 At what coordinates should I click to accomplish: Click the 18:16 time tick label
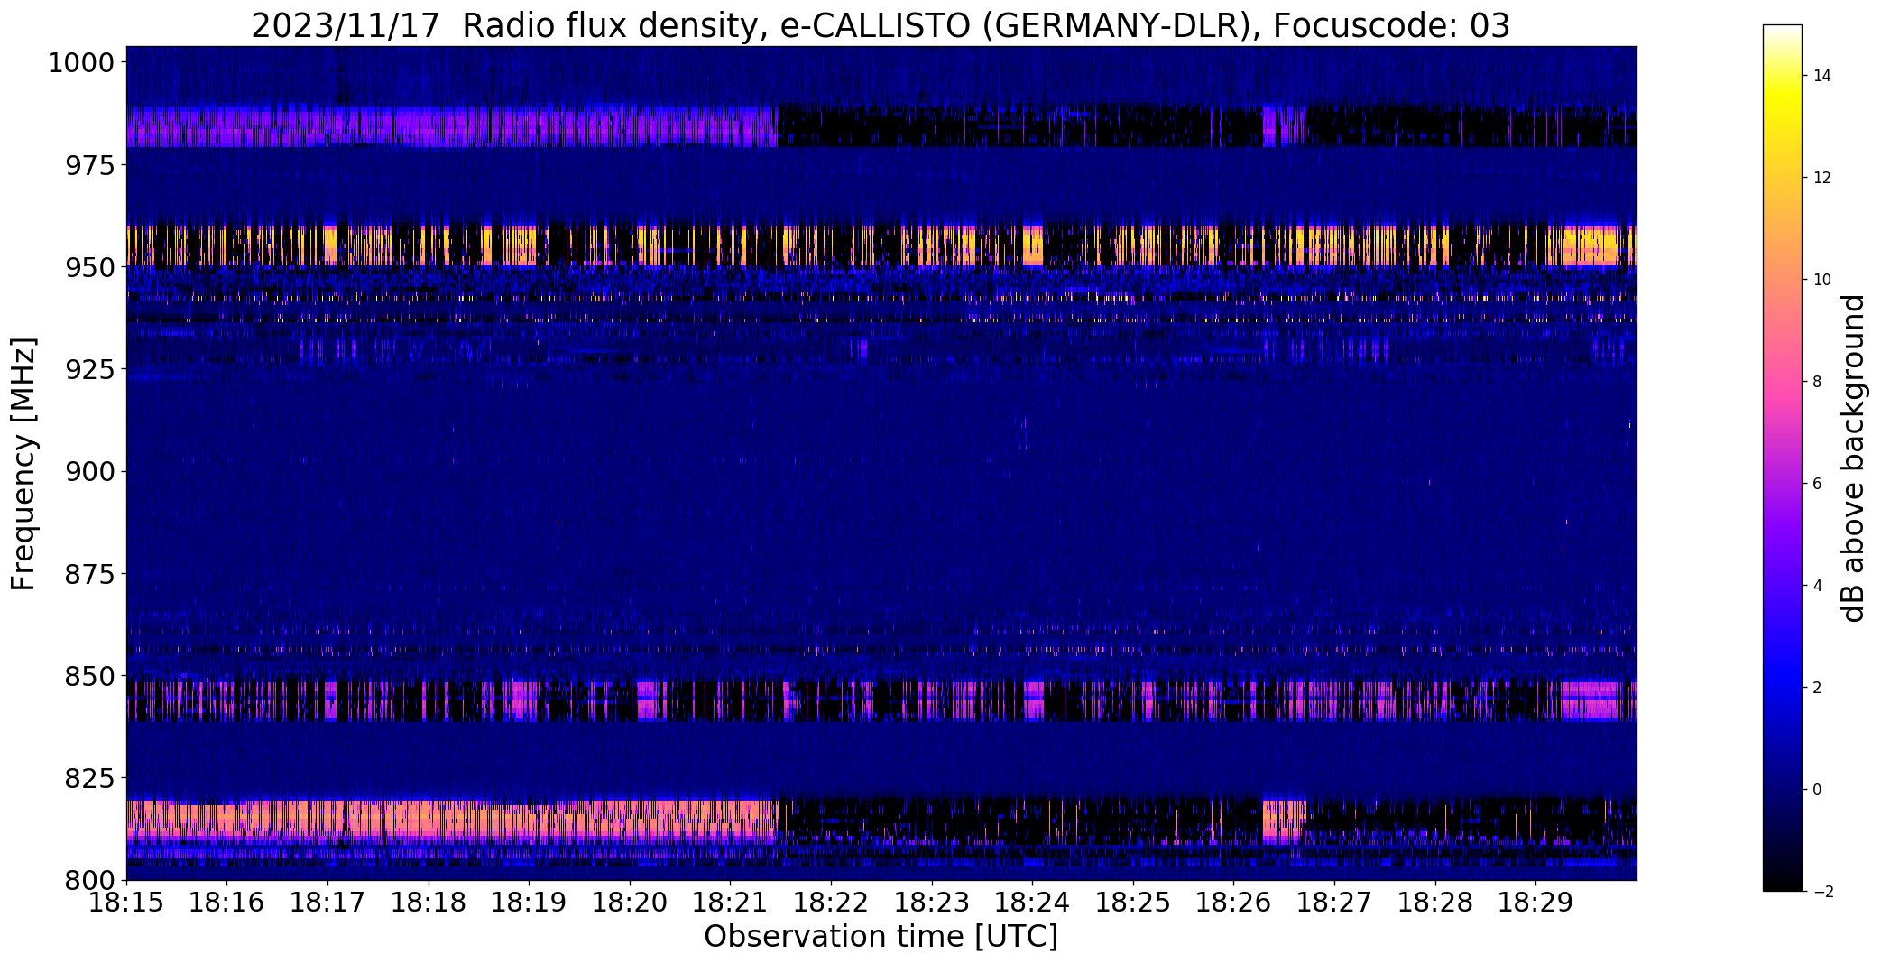click(x=227, y=903)
